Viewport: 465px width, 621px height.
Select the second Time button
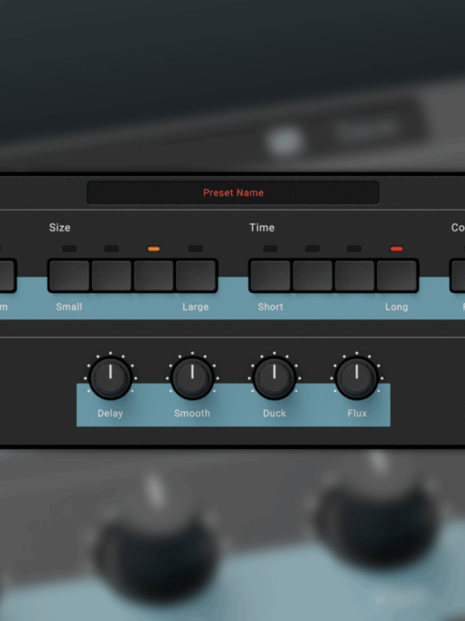click(x=313, y=276)
